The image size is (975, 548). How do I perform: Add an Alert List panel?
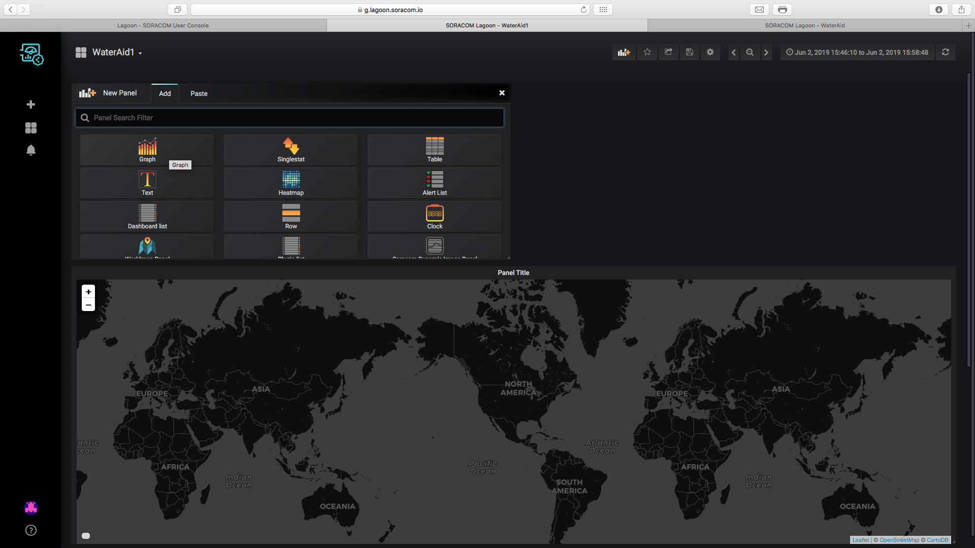(x=435, y=183)
